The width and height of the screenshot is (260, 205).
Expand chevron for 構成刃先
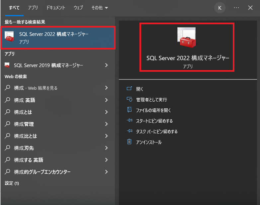pyautogui.click(x=107, y=148)
